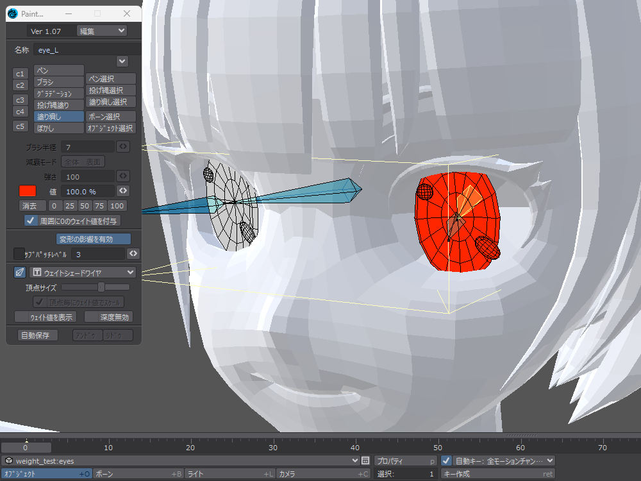The height and width of the screenshot is (481, 641).
Task: Expand the ウェイトシェードワイヤ display mode dropdown
Action: pos(83,272)
